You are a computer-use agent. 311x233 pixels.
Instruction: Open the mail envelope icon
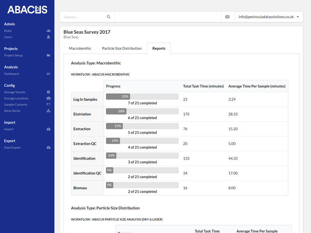click(227, 17)
